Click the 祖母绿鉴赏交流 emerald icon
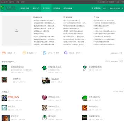This screenshot has width=124, height=124. 44,68
